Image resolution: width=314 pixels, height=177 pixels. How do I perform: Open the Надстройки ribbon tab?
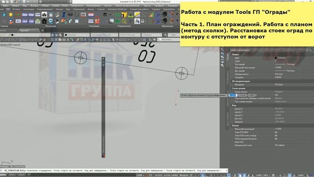point(169,9)
